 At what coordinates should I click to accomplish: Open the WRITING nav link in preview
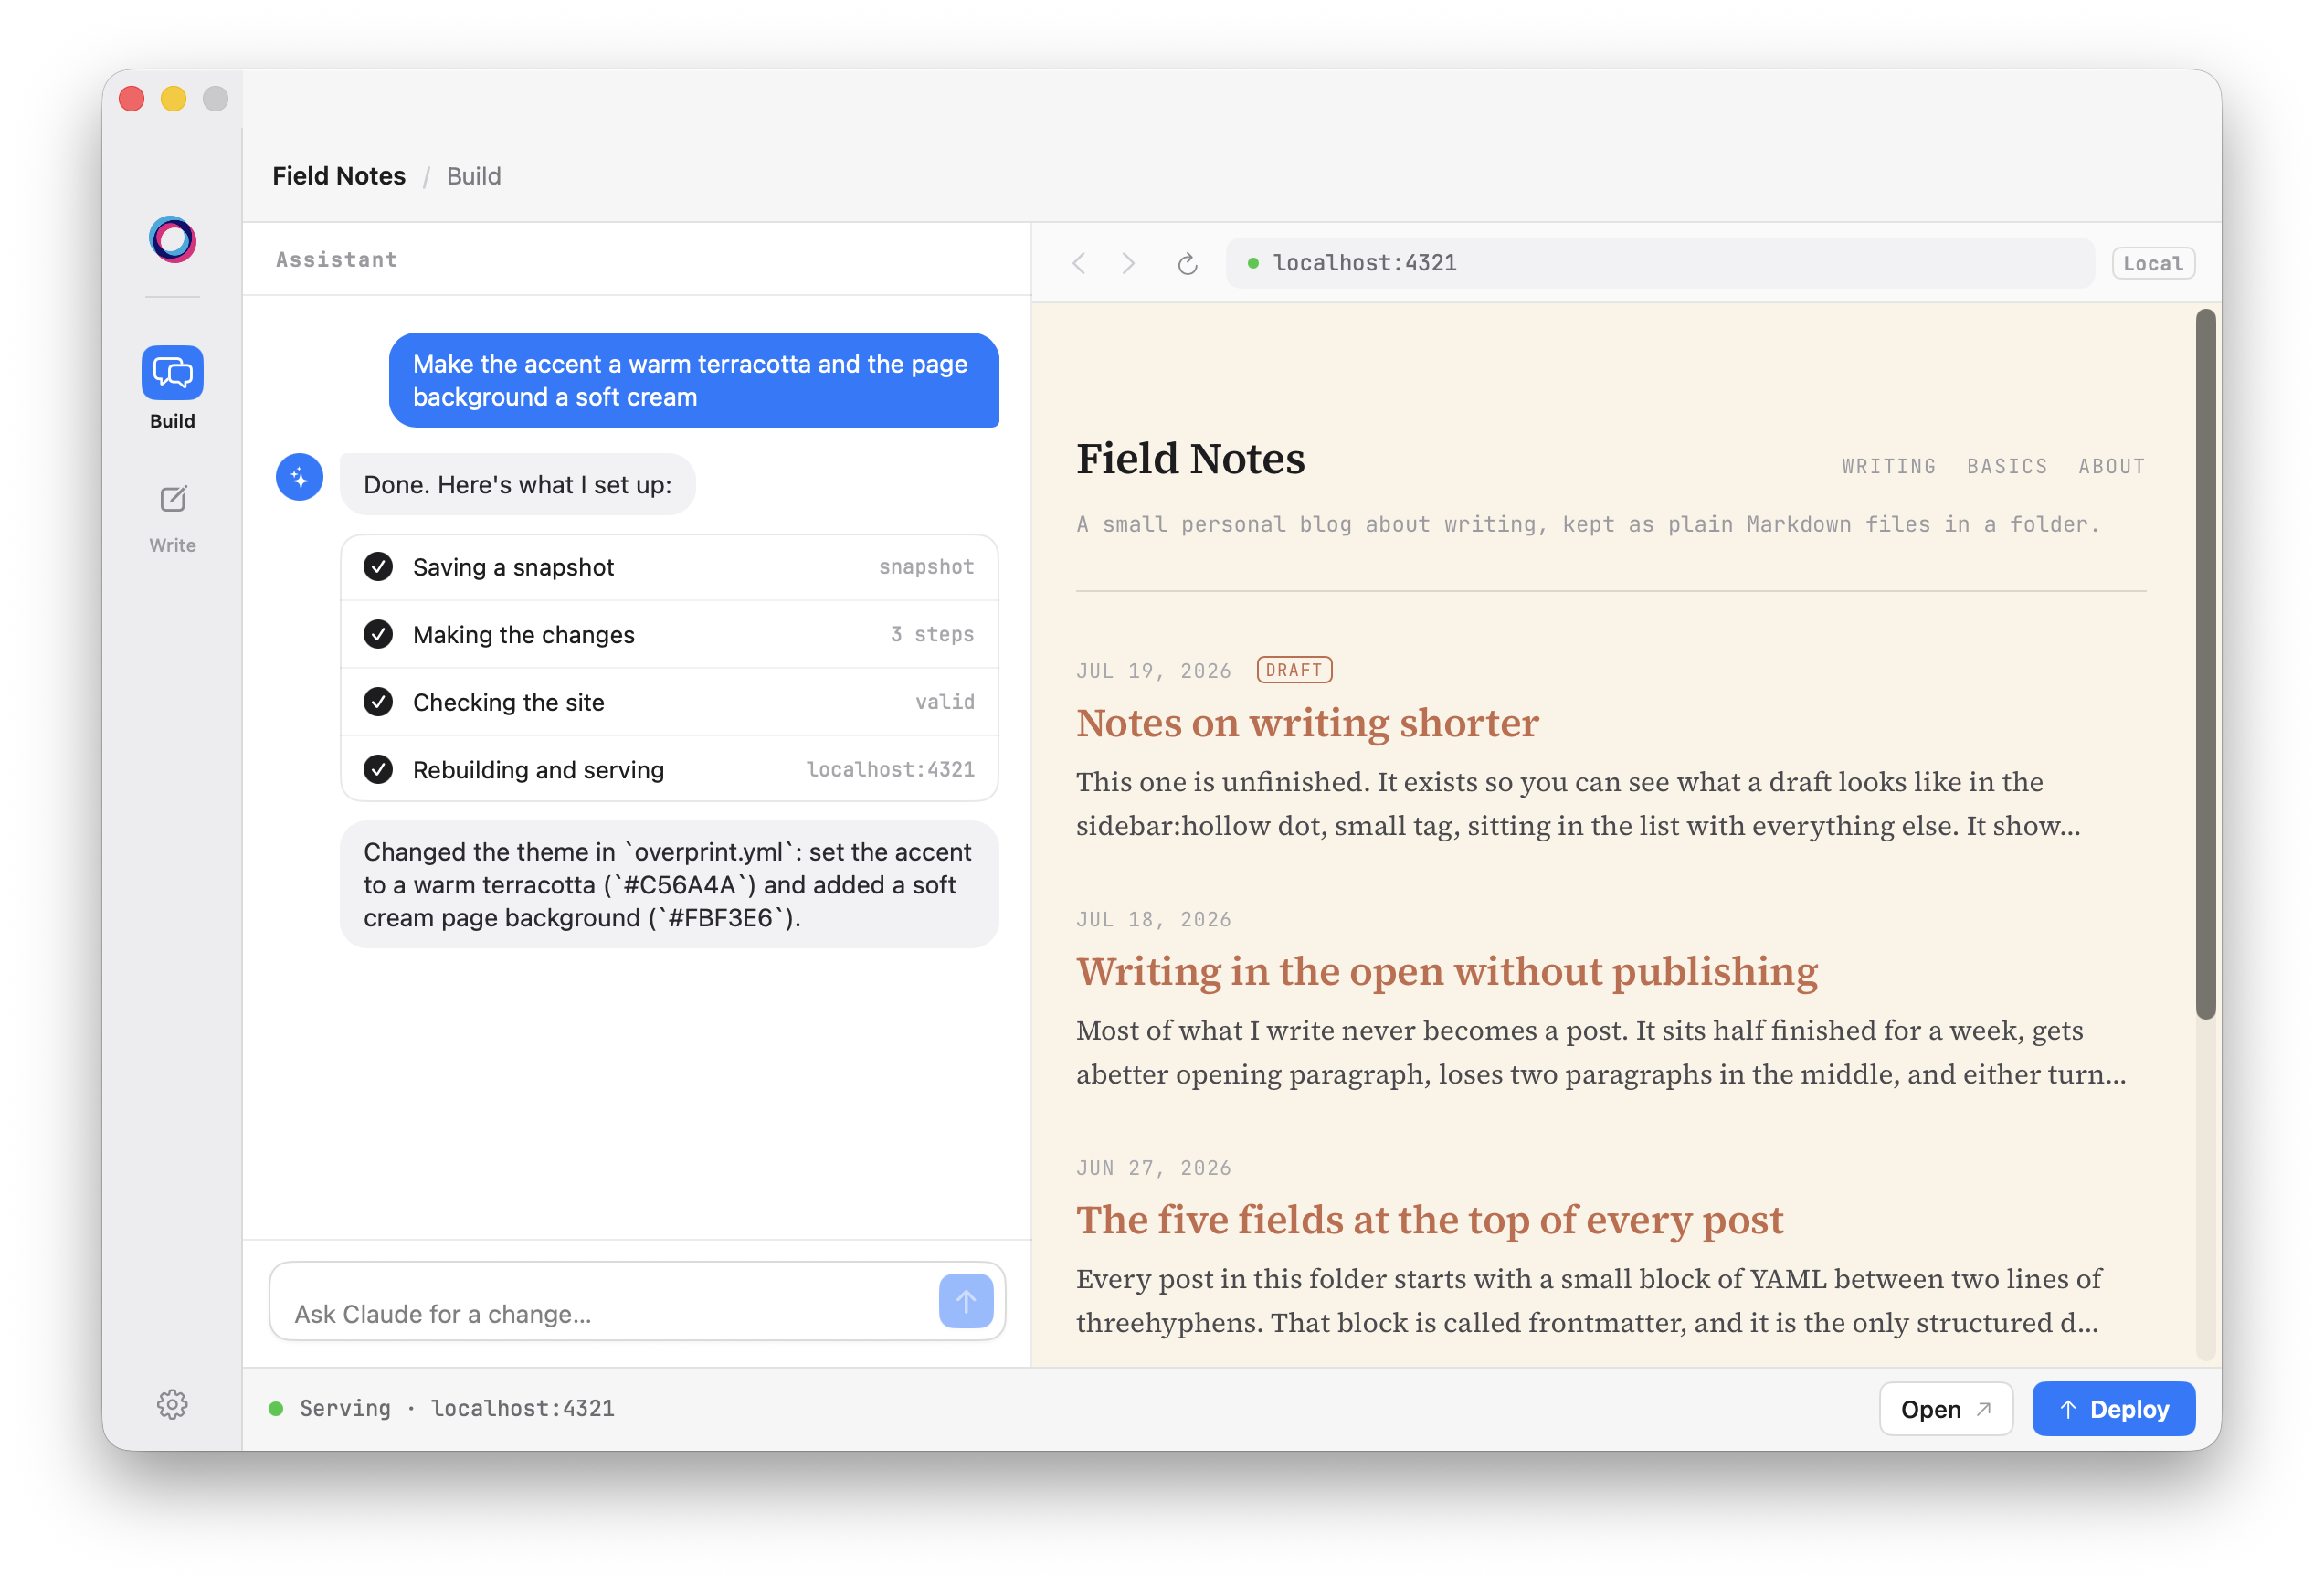[x=1888, y=466]
